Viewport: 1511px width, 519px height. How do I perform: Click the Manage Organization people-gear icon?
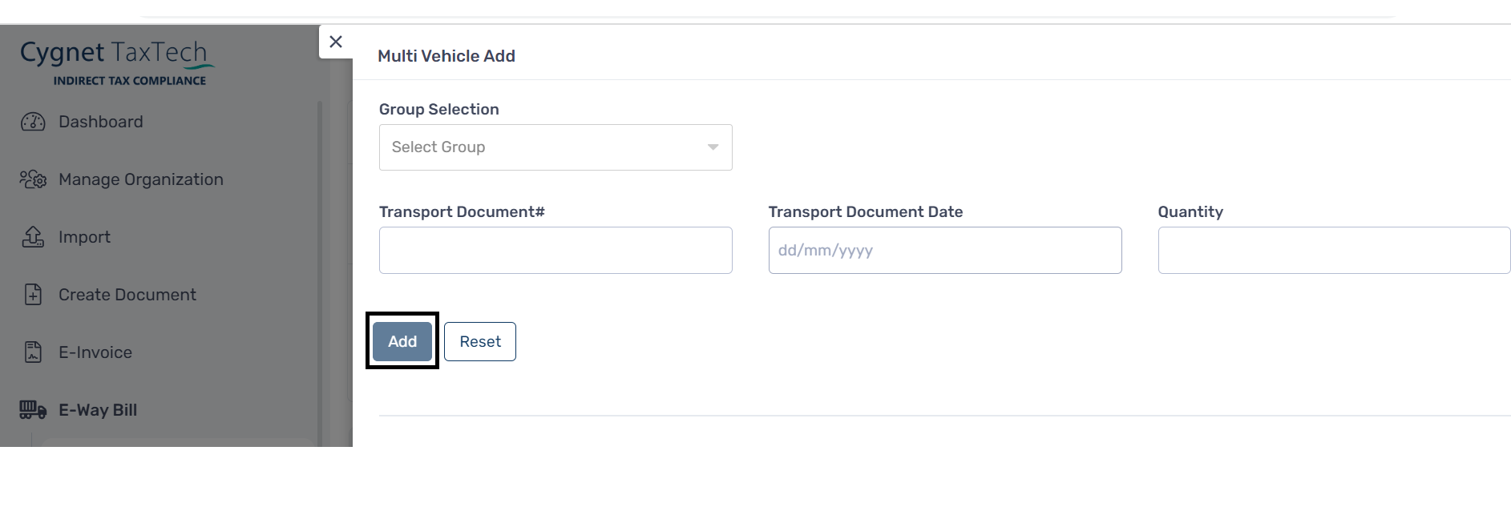33,179
